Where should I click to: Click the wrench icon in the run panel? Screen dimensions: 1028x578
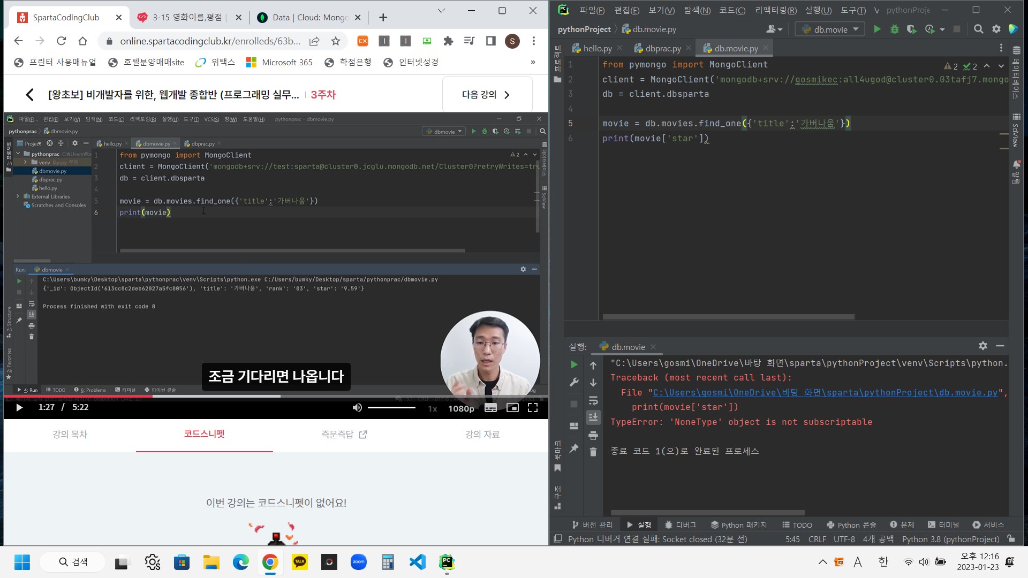point(574,382)
